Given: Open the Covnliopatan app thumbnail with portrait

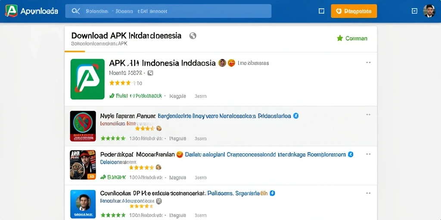Looking at the screenshot, I should click(x=83, y=204).
